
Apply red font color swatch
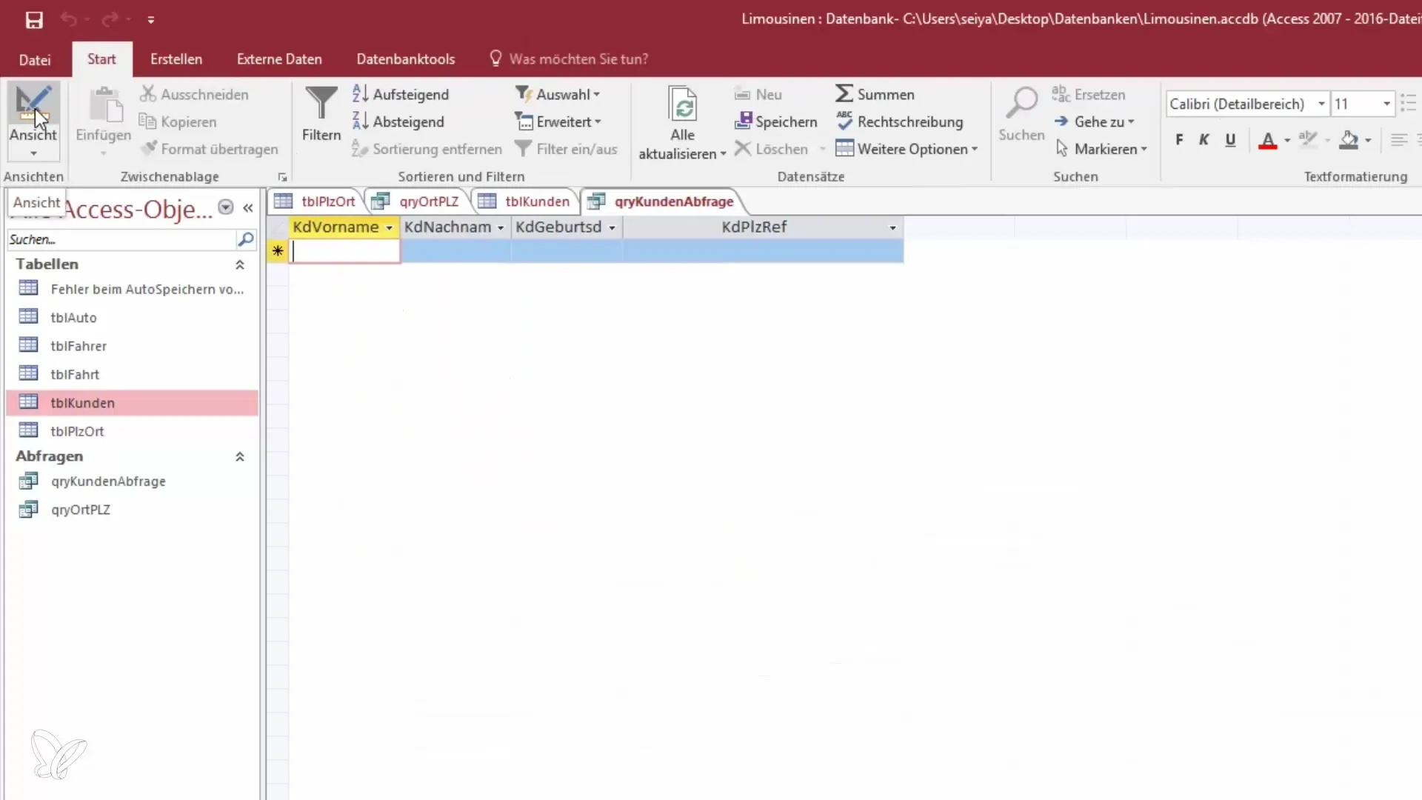[1268, 140]
